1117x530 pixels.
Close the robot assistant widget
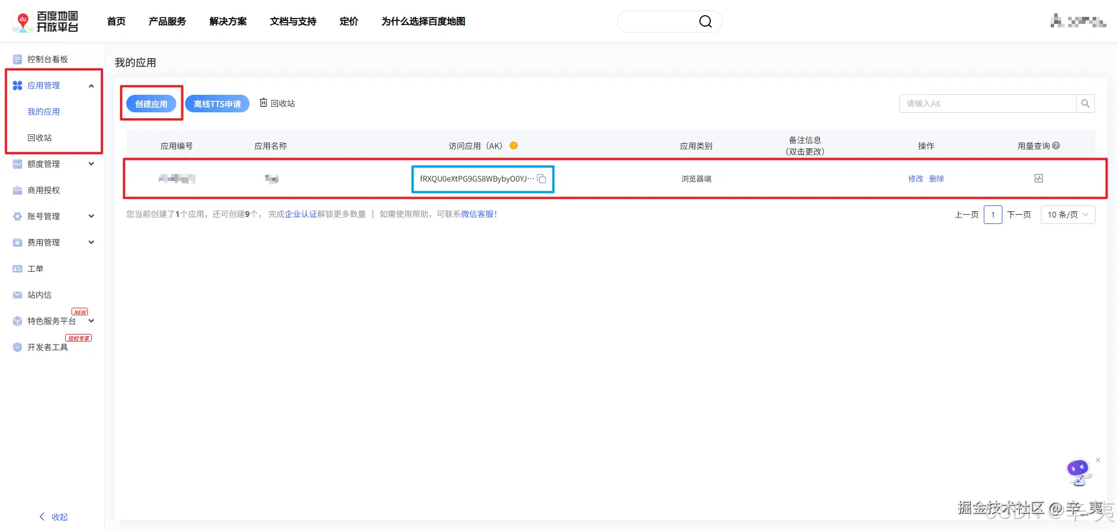click(x=1098, y=460)
